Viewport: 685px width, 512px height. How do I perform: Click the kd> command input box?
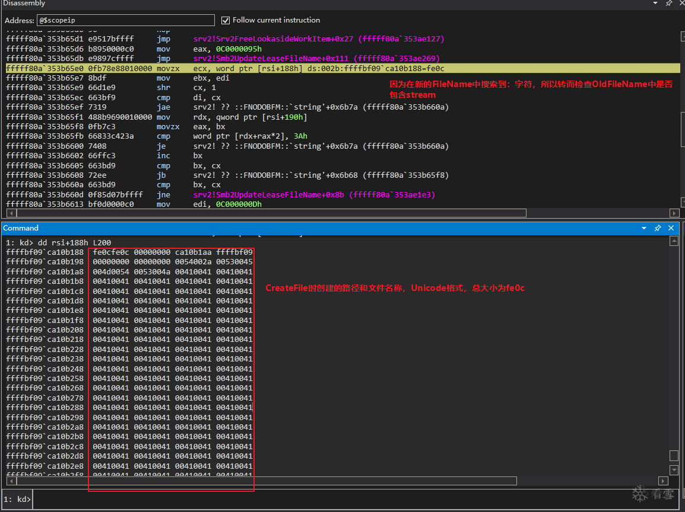pyautogui.click(x=356, y=500)
